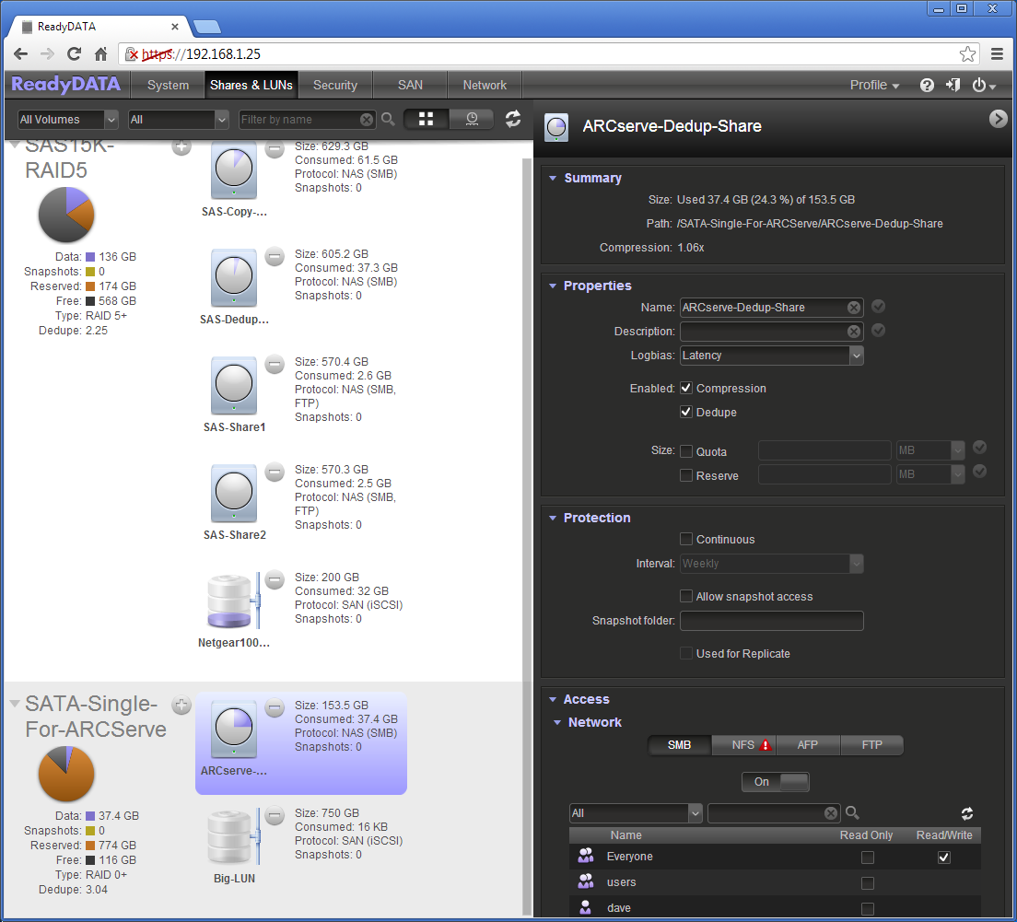Refresh the access user list

966,813
